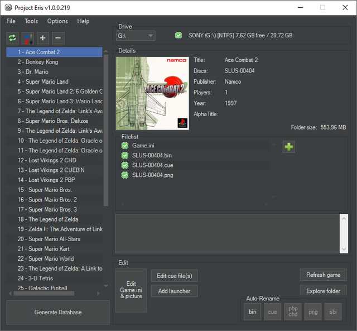Select 19 - Zelda II: The Adventure of Link
The width and height of the screenshot is (357, 331).
point(55,229)
